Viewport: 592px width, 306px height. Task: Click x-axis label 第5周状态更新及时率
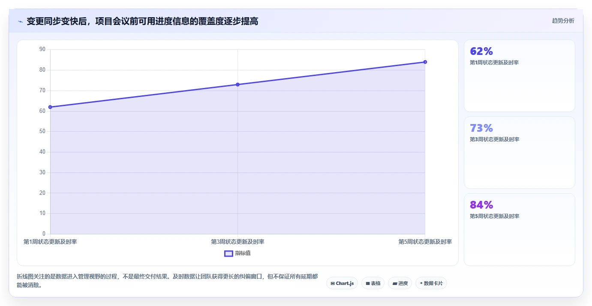pos(425,242)
